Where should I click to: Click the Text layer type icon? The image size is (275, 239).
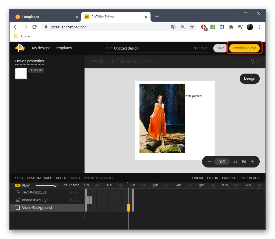click(17, 192)
